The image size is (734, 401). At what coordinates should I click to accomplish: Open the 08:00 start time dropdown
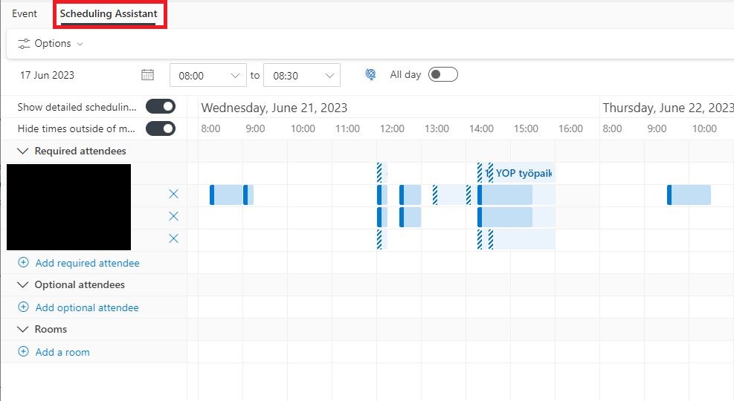coord(207,75)
